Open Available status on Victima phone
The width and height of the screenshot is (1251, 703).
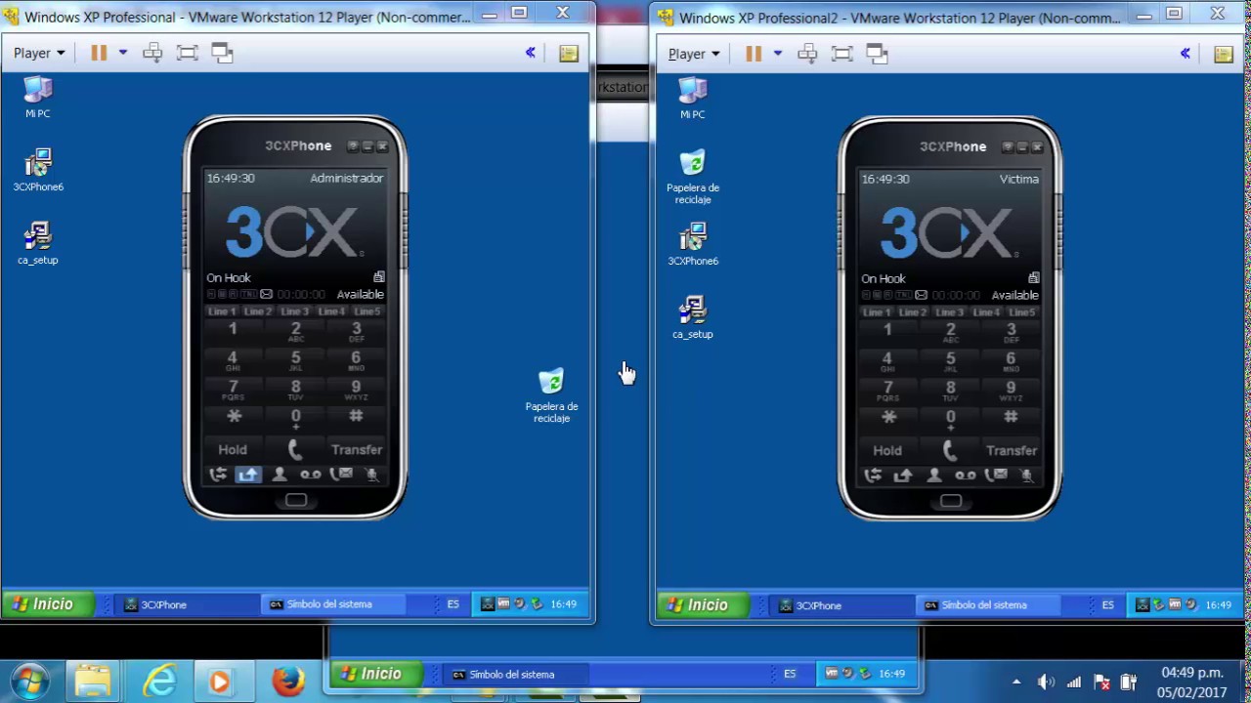[1014, 295]
